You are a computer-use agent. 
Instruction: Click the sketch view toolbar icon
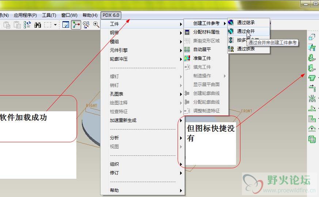pos(65,25)
